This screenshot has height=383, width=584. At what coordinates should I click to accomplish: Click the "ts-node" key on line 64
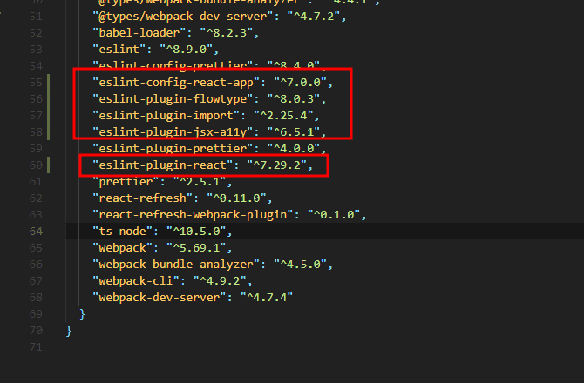(123, 232)
